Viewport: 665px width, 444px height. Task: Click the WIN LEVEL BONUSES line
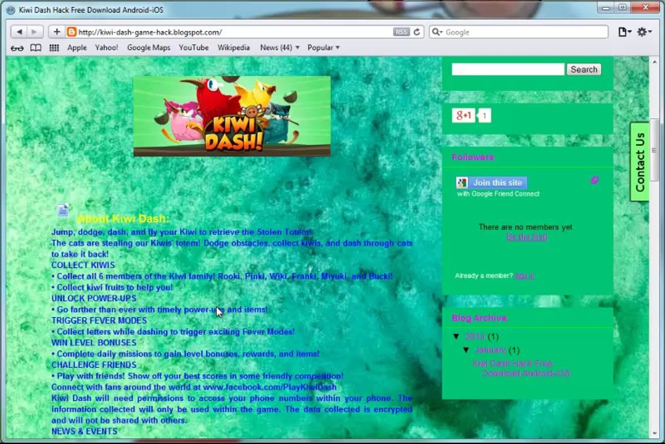tap(94, 343)
